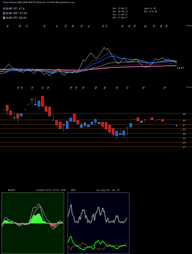Select the 'DOW PT: 33.99' legend text

click(x=16, y=18)
